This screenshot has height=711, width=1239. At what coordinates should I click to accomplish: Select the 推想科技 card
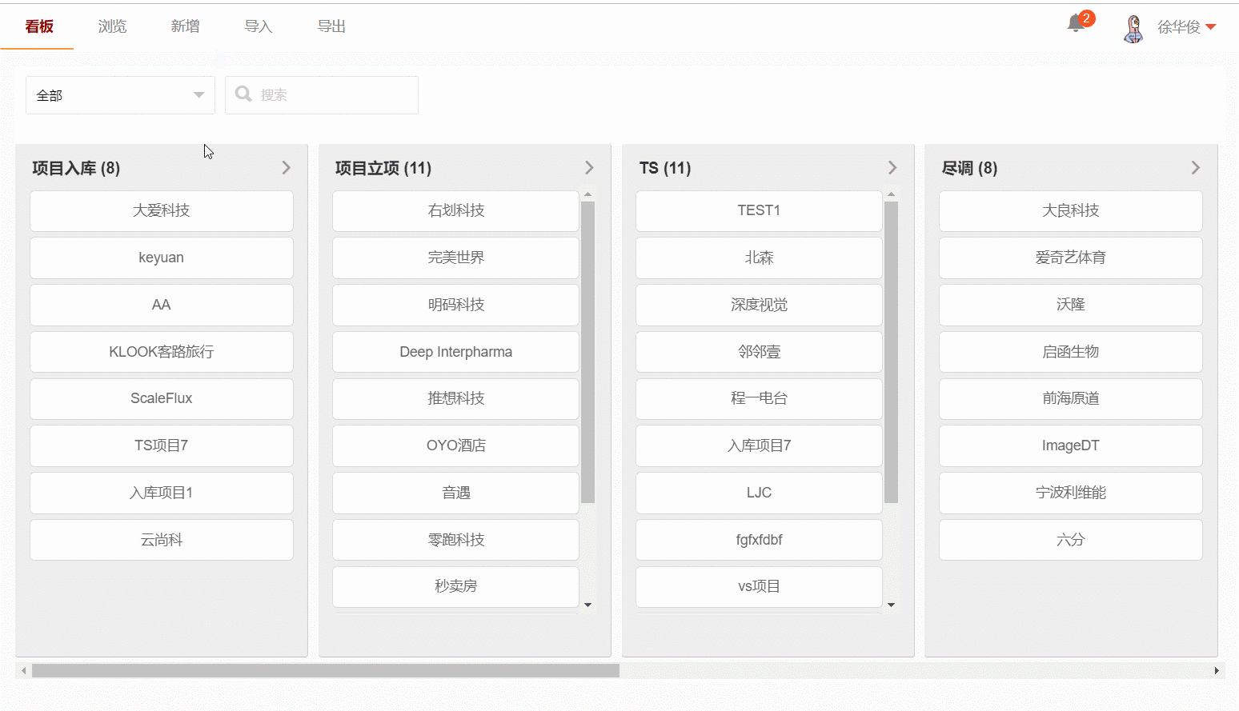coord(456,398)
